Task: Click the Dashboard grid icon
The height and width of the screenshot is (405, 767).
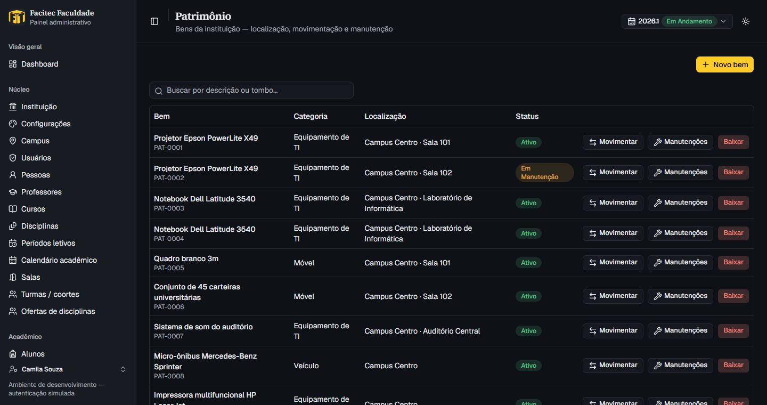Action: pos(13,64)
